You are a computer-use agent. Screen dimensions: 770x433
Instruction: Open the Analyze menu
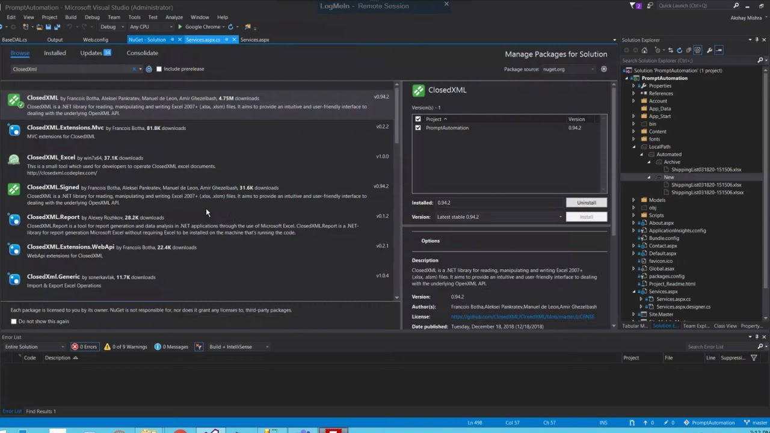pyautogui.click(x=174, y=17)
